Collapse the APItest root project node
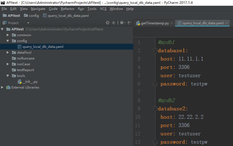Viewport: 233px width, 146px height. pyautogui.click(x=2, y=29)
